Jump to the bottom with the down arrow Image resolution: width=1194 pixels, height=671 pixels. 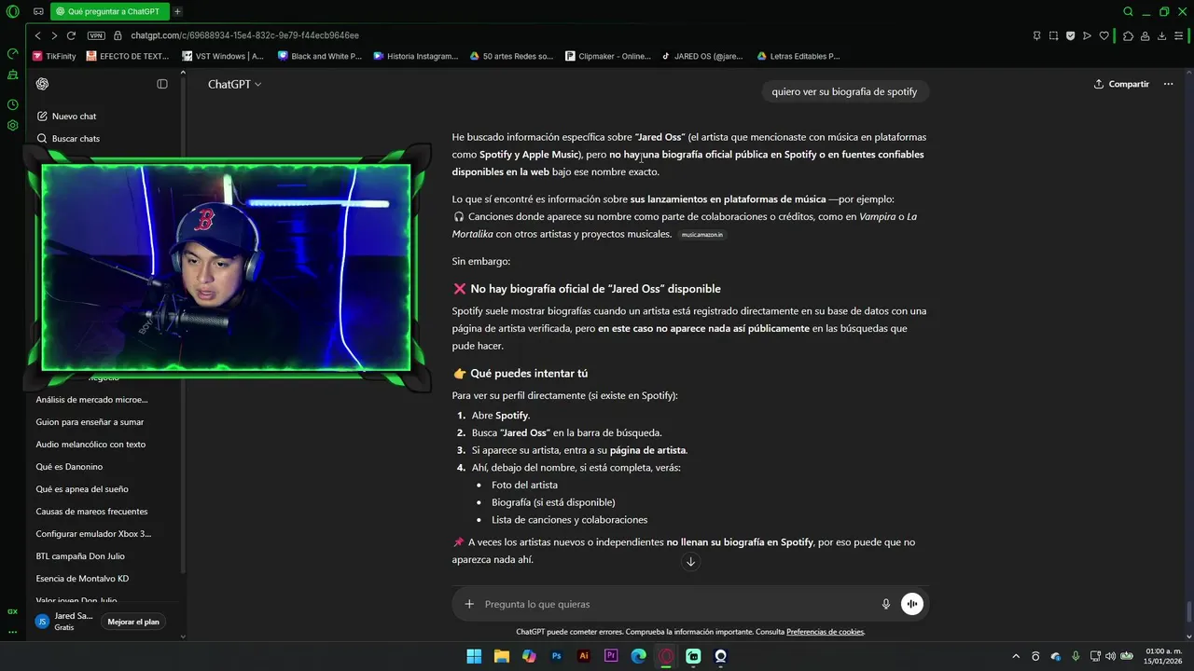pyautogui.click(x=690, y=561)
